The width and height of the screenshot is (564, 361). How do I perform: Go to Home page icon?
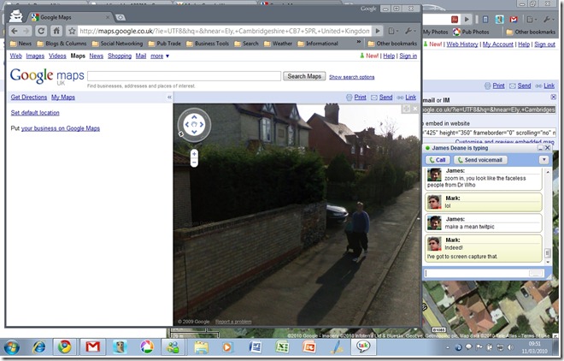click(x=56, y=31)
